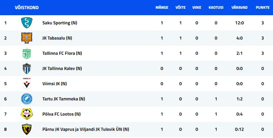Select the Pärnu JK Vaprus bear crest
Screen dimensions: 273x138
point(27,130)
